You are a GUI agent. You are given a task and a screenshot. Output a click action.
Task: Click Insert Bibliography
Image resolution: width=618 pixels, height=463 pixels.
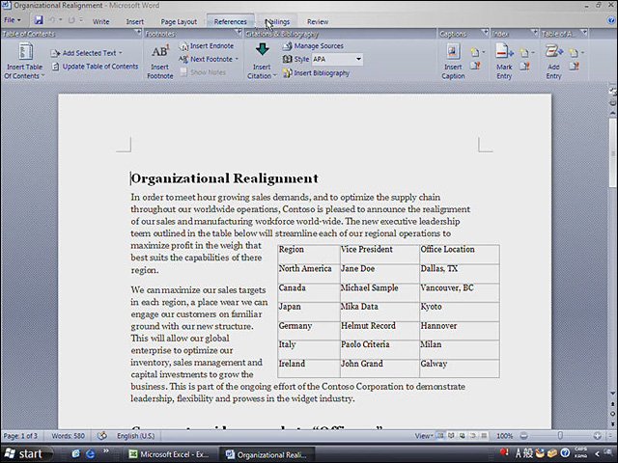[x=316, y=73]
